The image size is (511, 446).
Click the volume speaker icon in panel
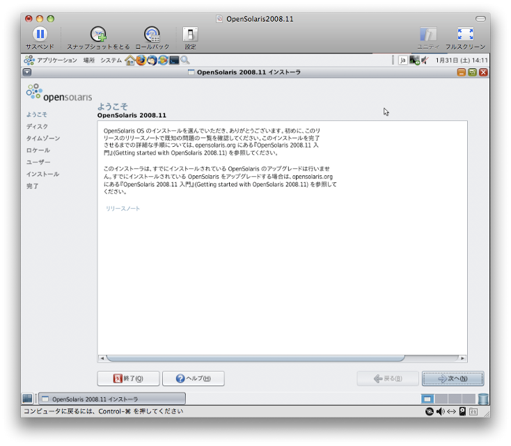tap(425, 61)
